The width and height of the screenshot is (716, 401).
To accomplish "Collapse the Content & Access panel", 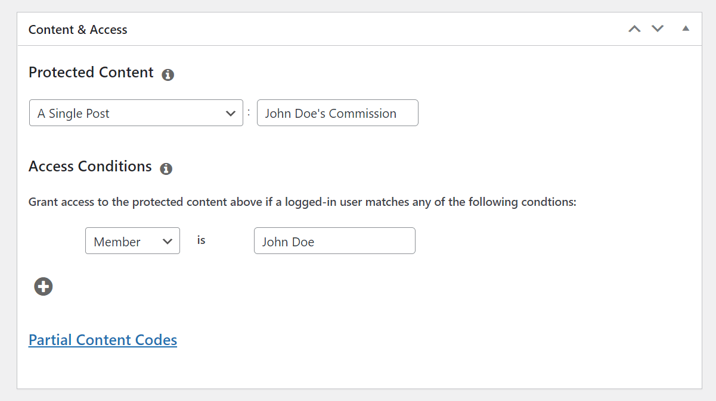I will (686, 28).
